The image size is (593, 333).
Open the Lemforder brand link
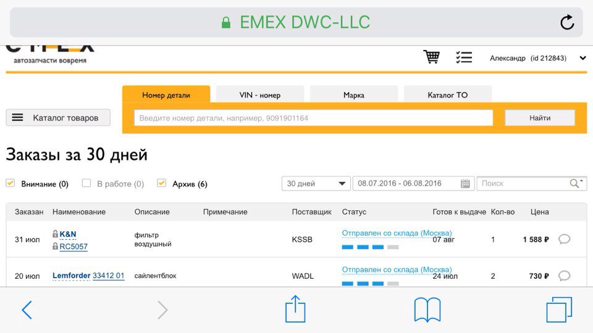click(72, 276)
